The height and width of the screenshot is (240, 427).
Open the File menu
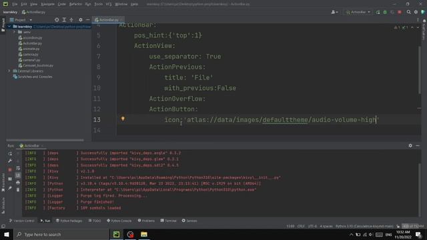click(15, 4)
